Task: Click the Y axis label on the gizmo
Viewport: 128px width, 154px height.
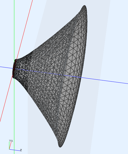Action: [x=10, y=141]
